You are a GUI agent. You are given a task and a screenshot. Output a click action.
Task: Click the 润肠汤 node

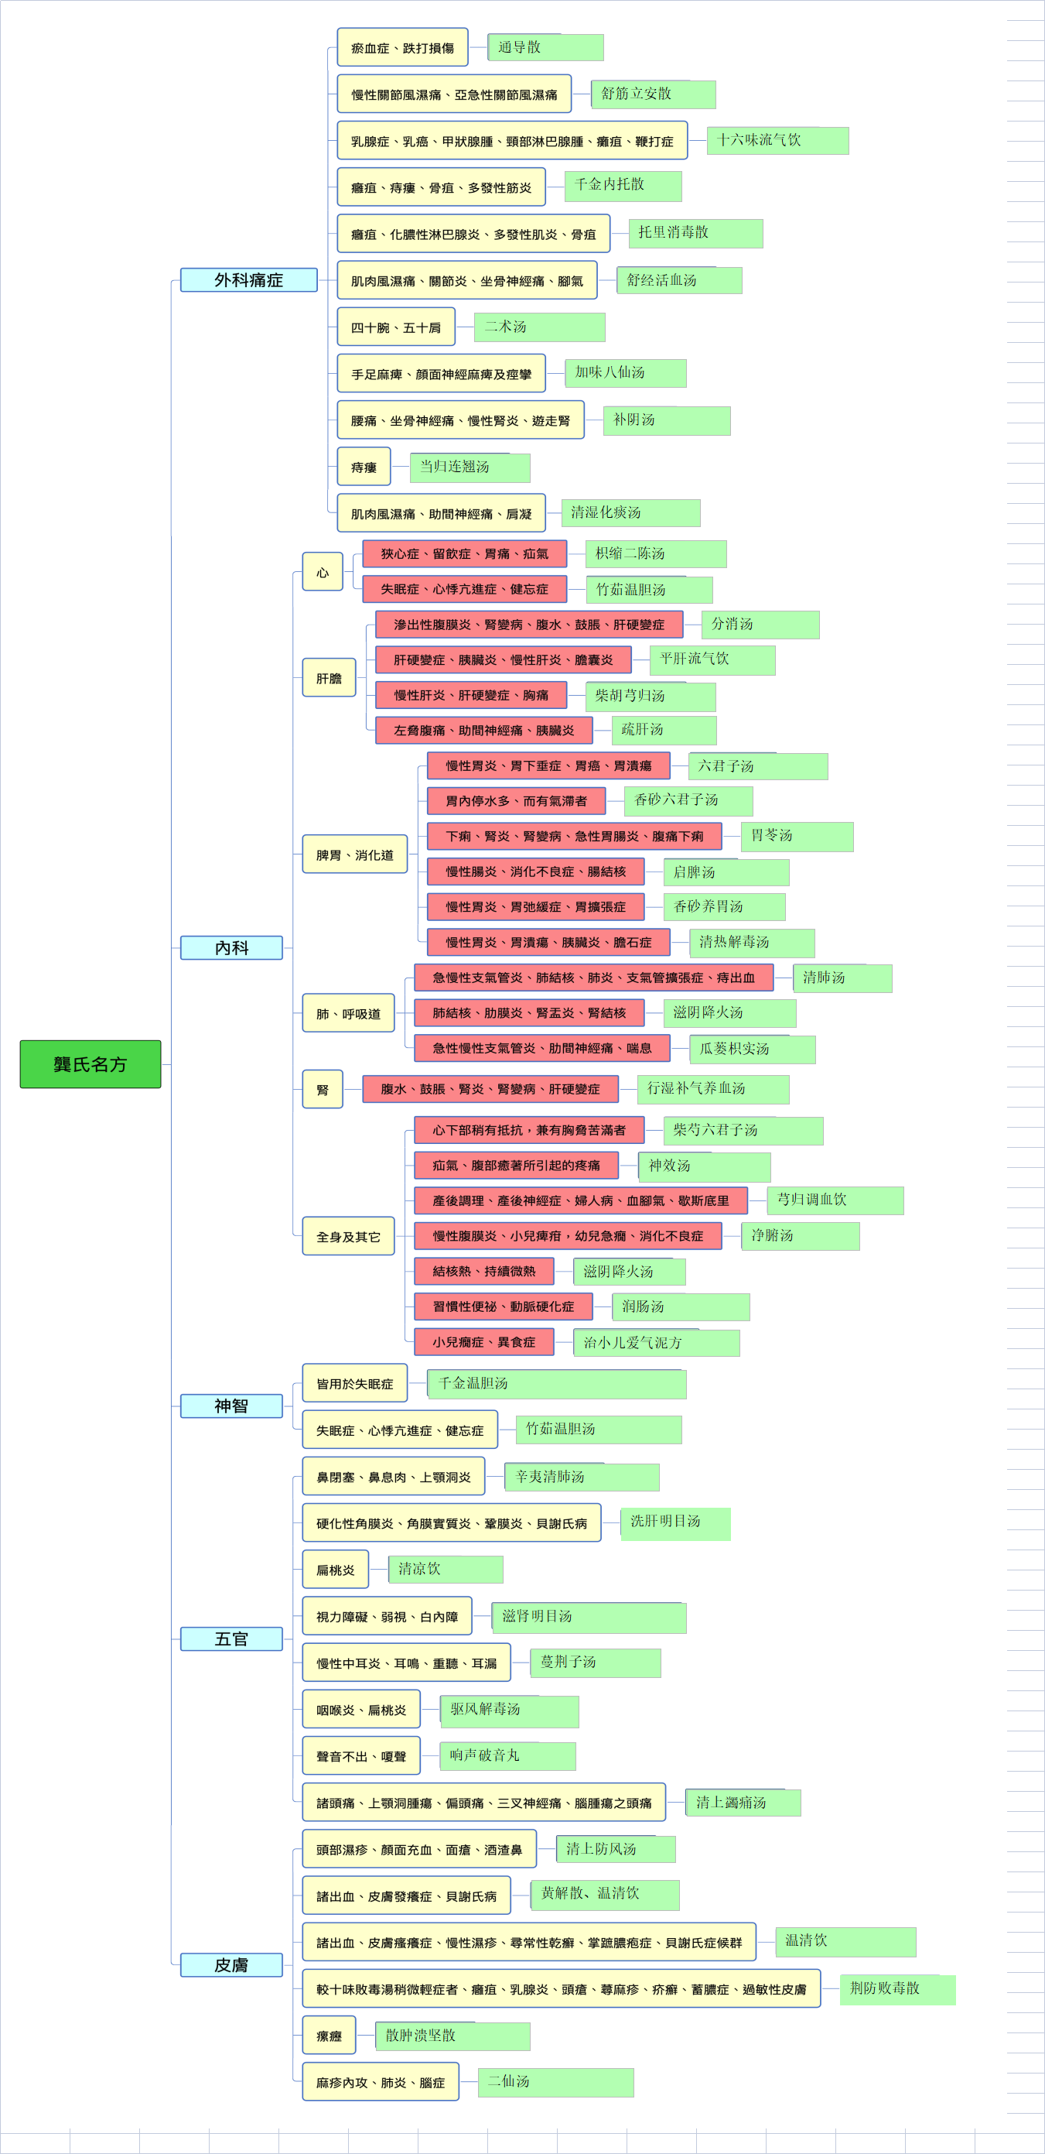coord(681,1306)
